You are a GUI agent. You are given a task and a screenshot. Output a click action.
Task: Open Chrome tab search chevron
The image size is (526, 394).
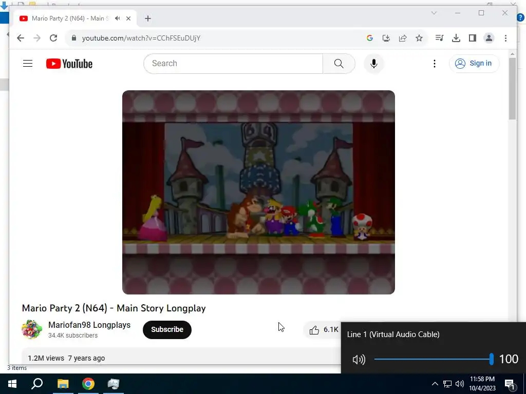tap(434, 13)
